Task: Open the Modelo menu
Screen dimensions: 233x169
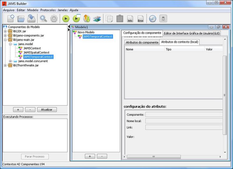Action: tap(33, 10)
